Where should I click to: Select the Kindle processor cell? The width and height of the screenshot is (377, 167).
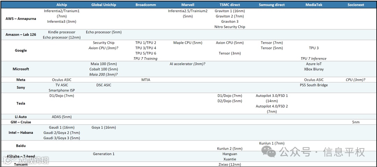click(x=61, y=32)
